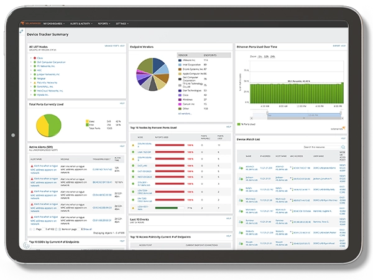Image resolution: width=373 pixels, height=280 pixels.
Task: Open the Reports dropdown menu
Action: [103, 24]
